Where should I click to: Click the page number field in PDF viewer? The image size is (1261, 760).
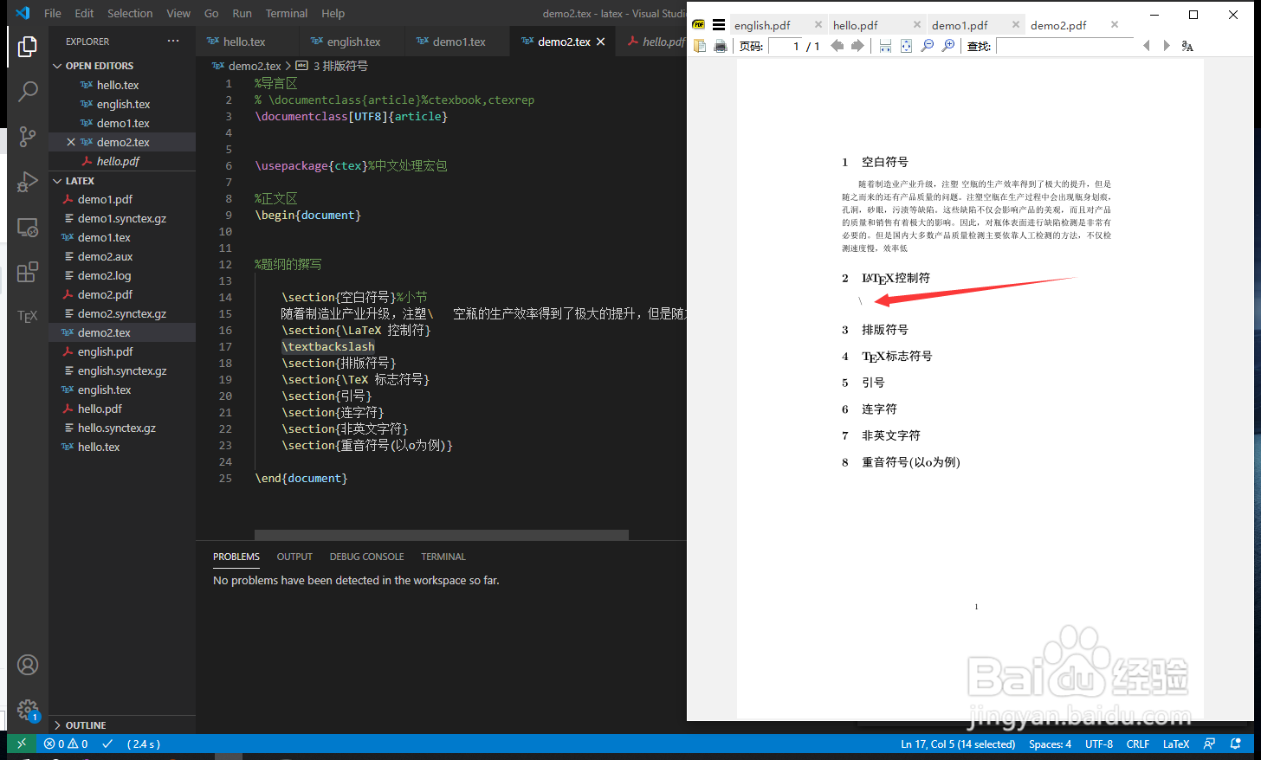(786, 46)
